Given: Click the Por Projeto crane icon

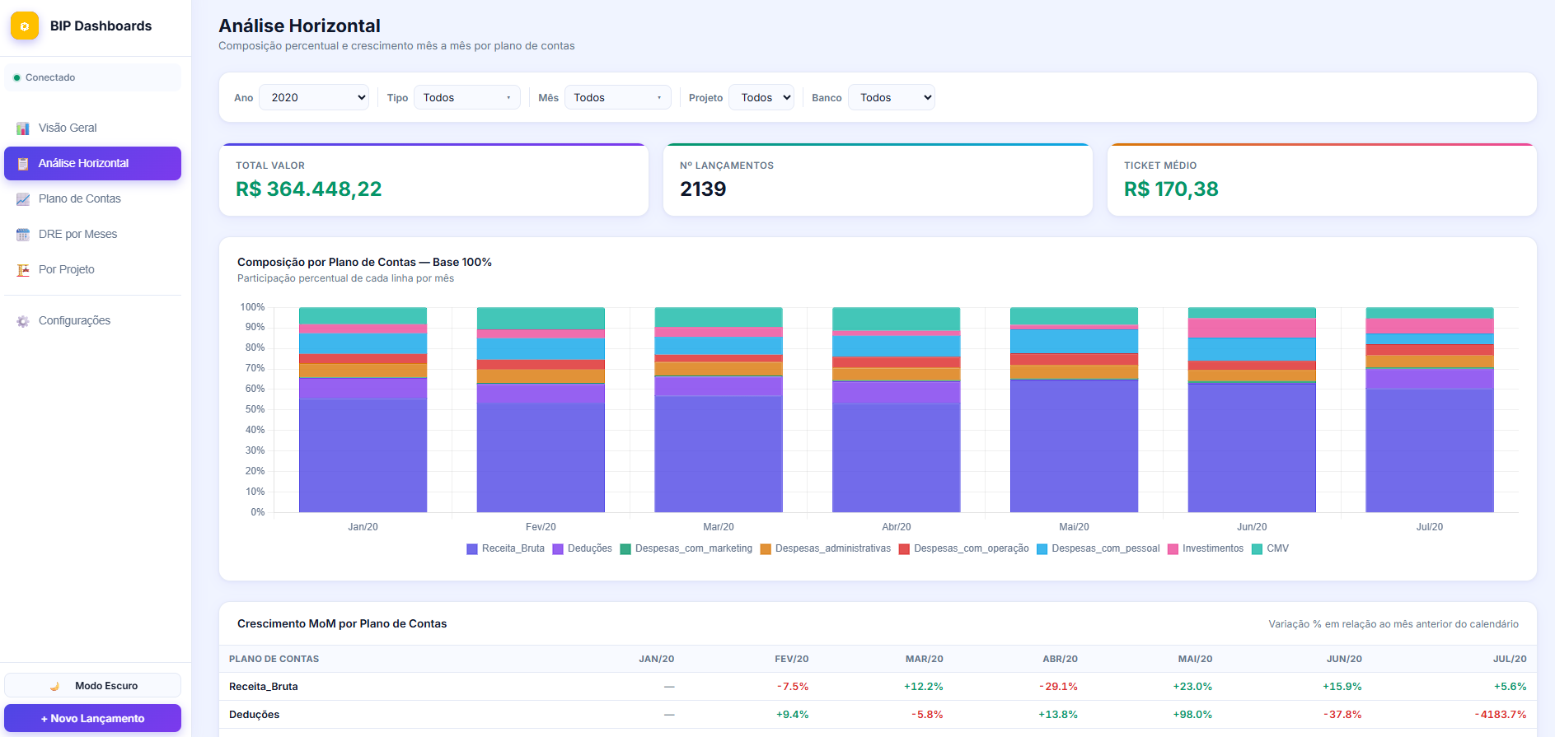Looking at the screenshot, I should pyautogui.click(x=23, y=270).
